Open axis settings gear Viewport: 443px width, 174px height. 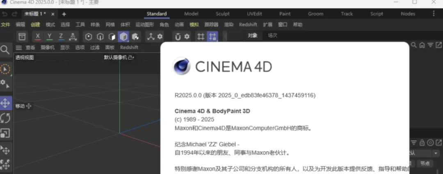pos(160,37)
